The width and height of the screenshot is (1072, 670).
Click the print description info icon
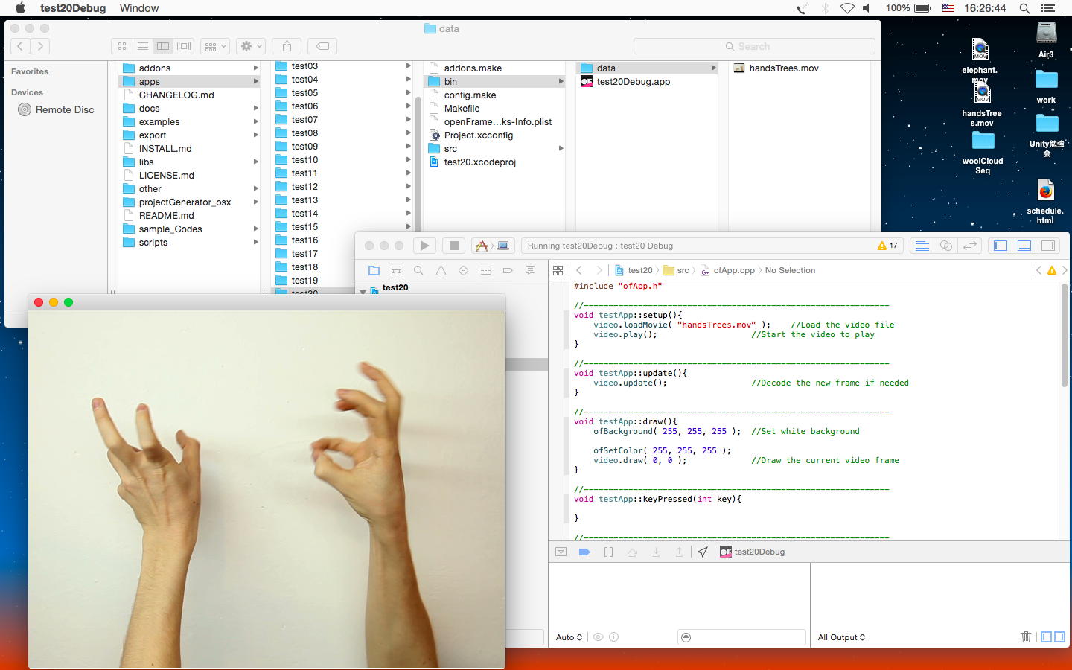pos(613,637)
